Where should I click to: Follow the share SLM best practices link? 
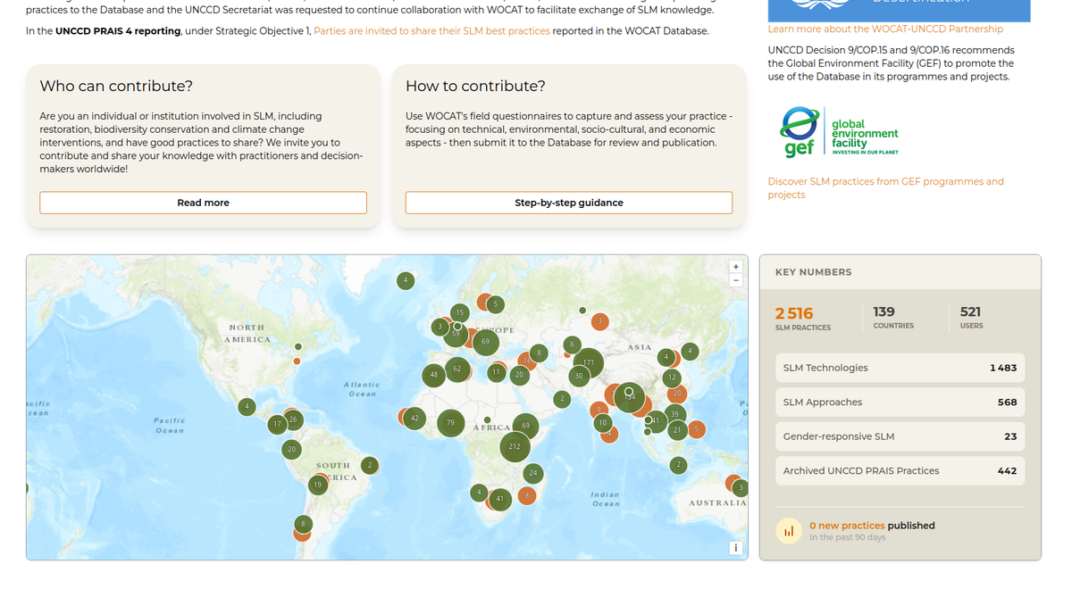click(x=431, y=31)
